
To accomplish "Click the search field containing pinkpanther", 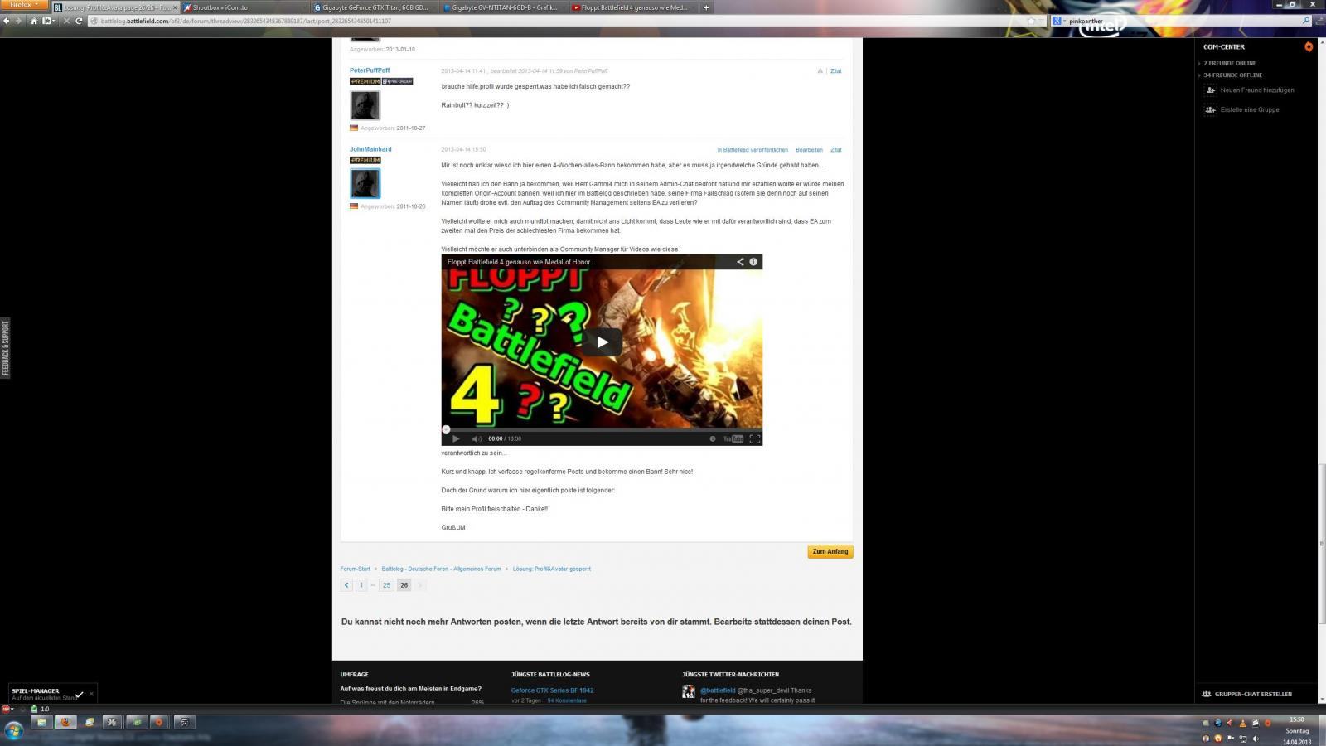I will 1181,21.
